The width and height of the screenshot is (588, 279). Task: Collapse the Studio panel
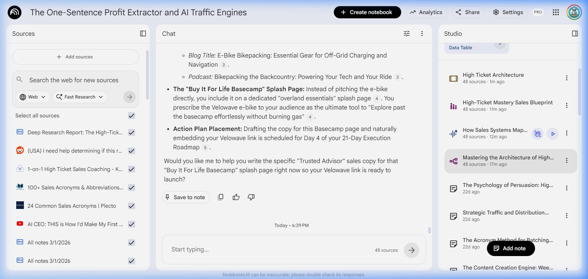point(575,34)
